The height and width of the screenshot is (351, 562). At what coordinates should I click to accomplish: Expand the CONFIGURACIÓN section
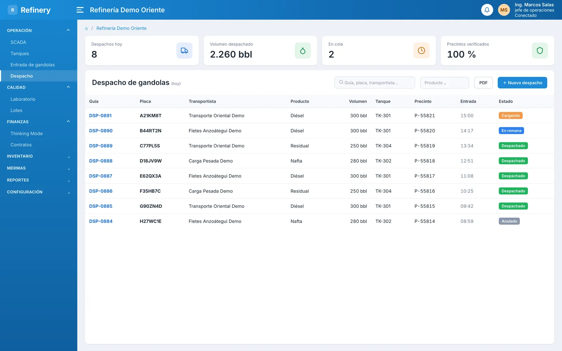39,192
